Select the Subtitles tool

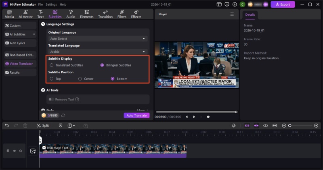click(x=55, y=14)
